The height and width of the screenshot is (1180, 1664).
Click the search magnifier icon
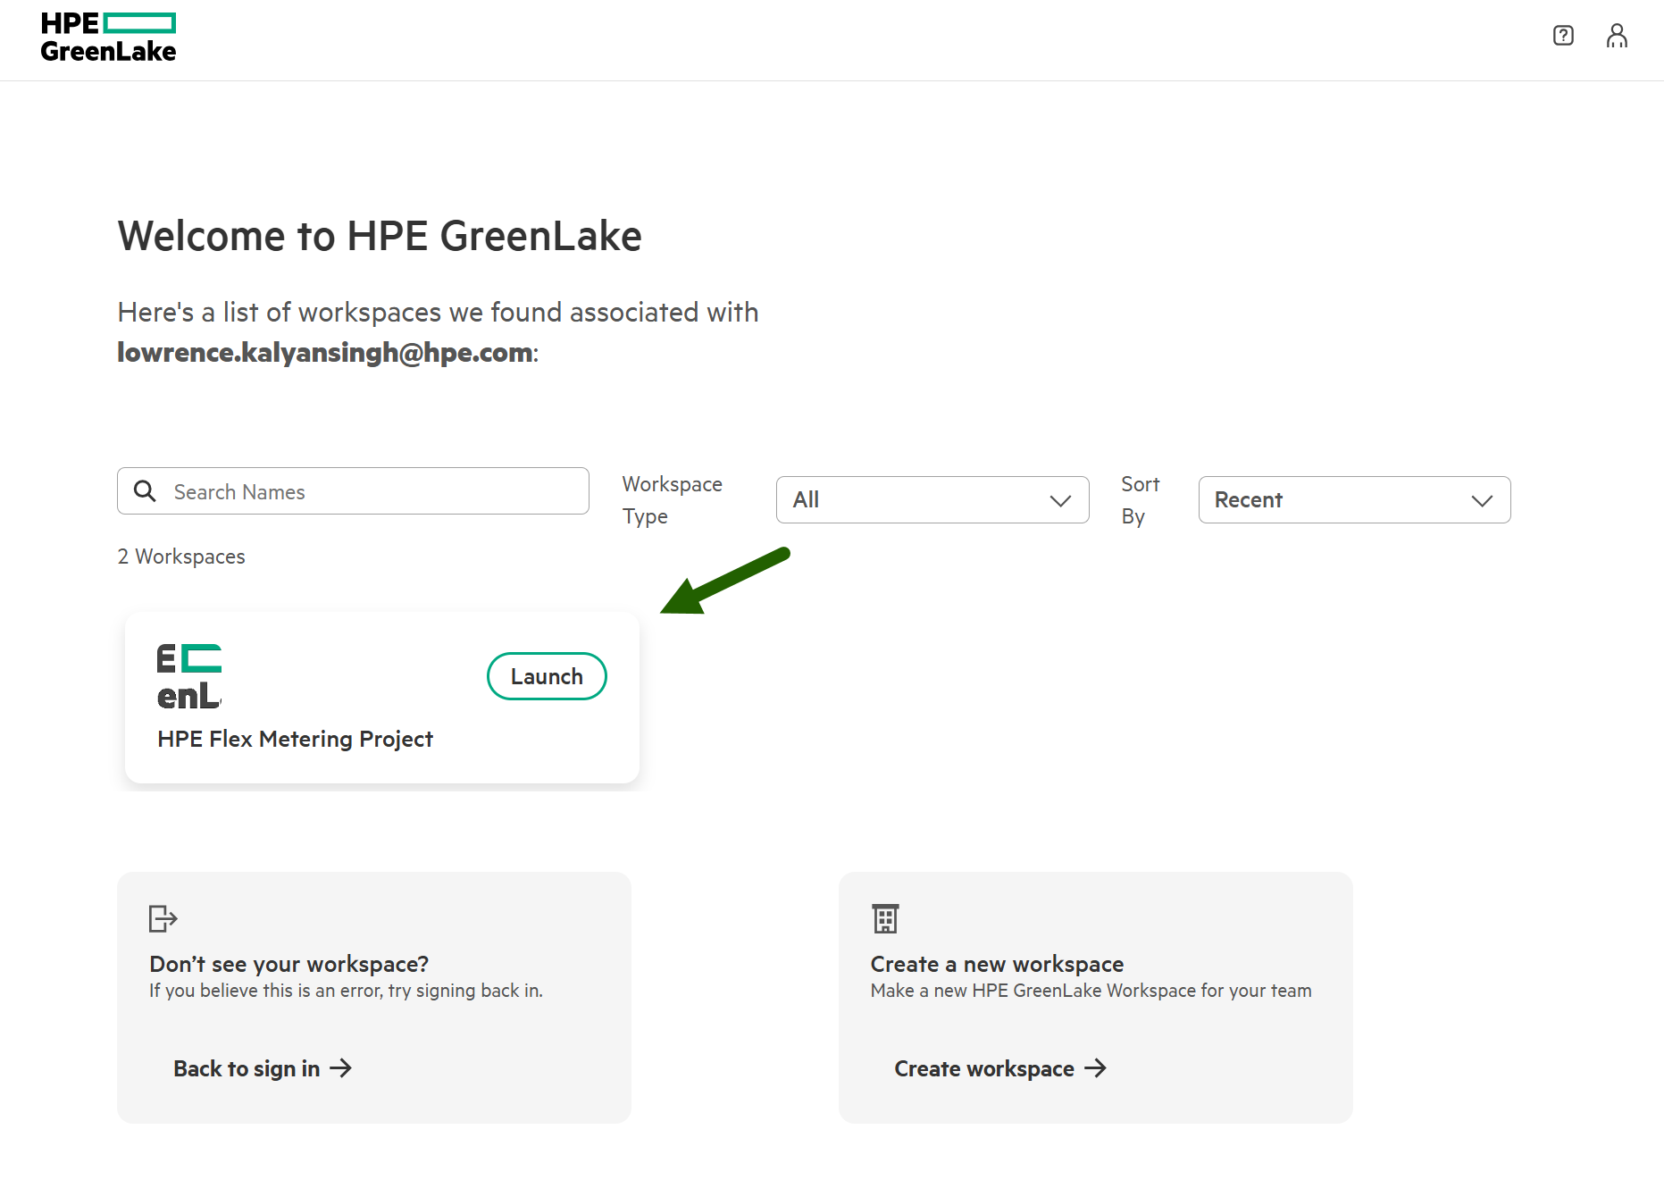point(145,490)
